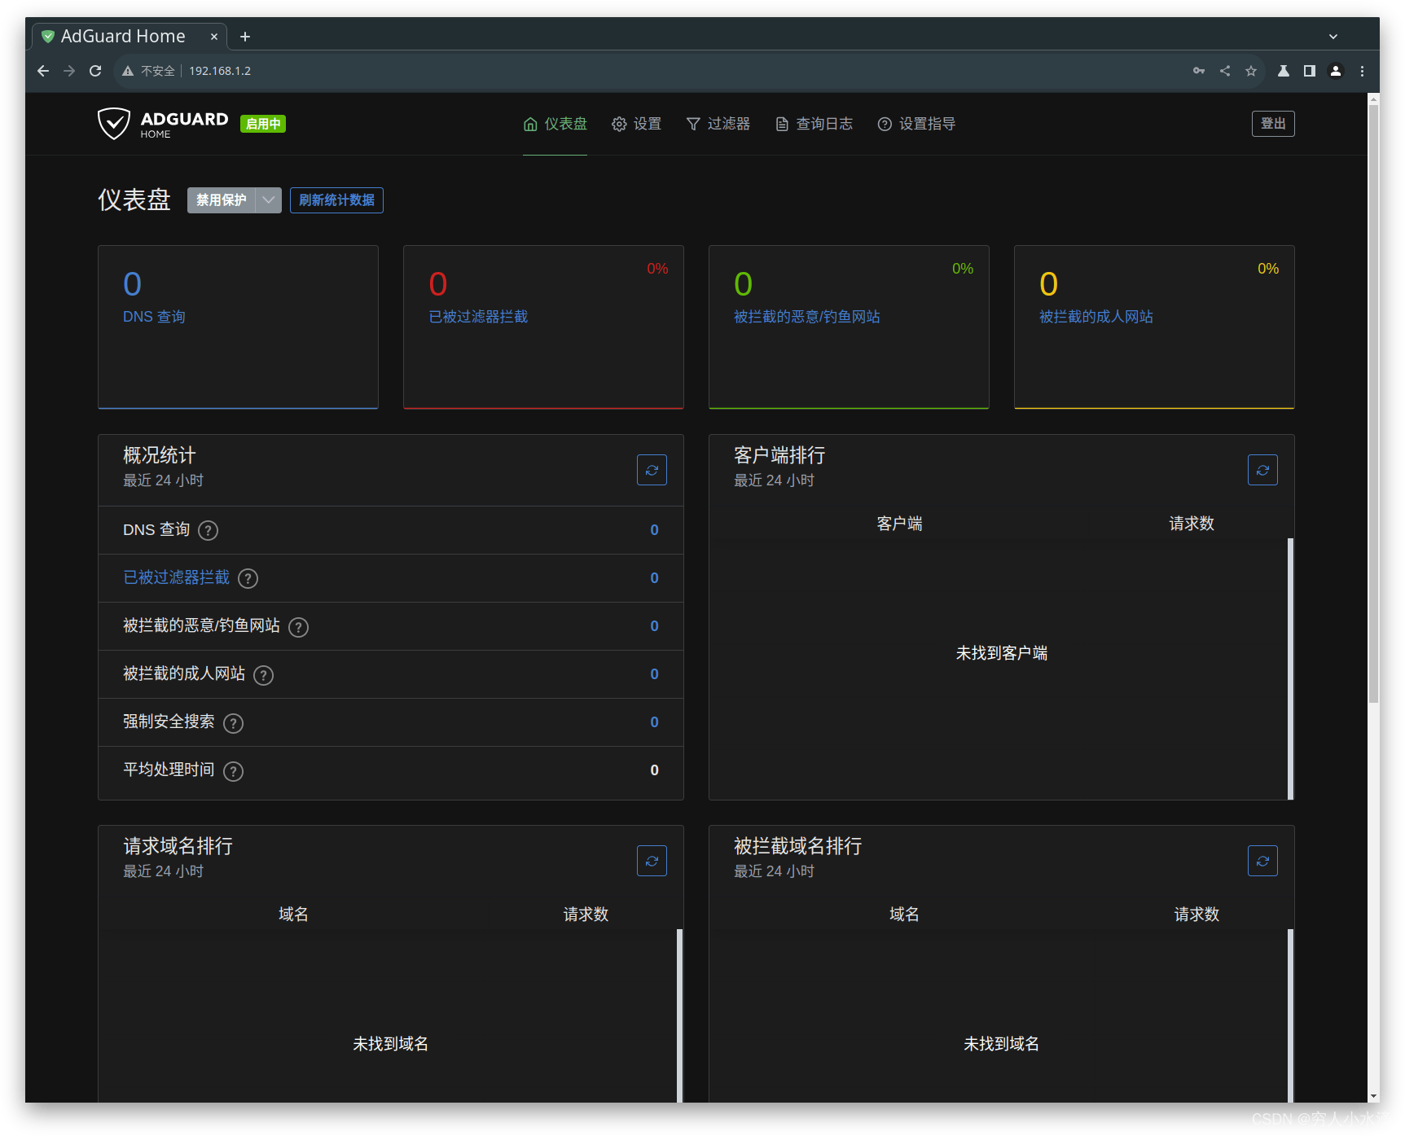The image size is (1405, 1136).
Task: Click help icon beside 强制安全搜索
Action: [234, 723]
